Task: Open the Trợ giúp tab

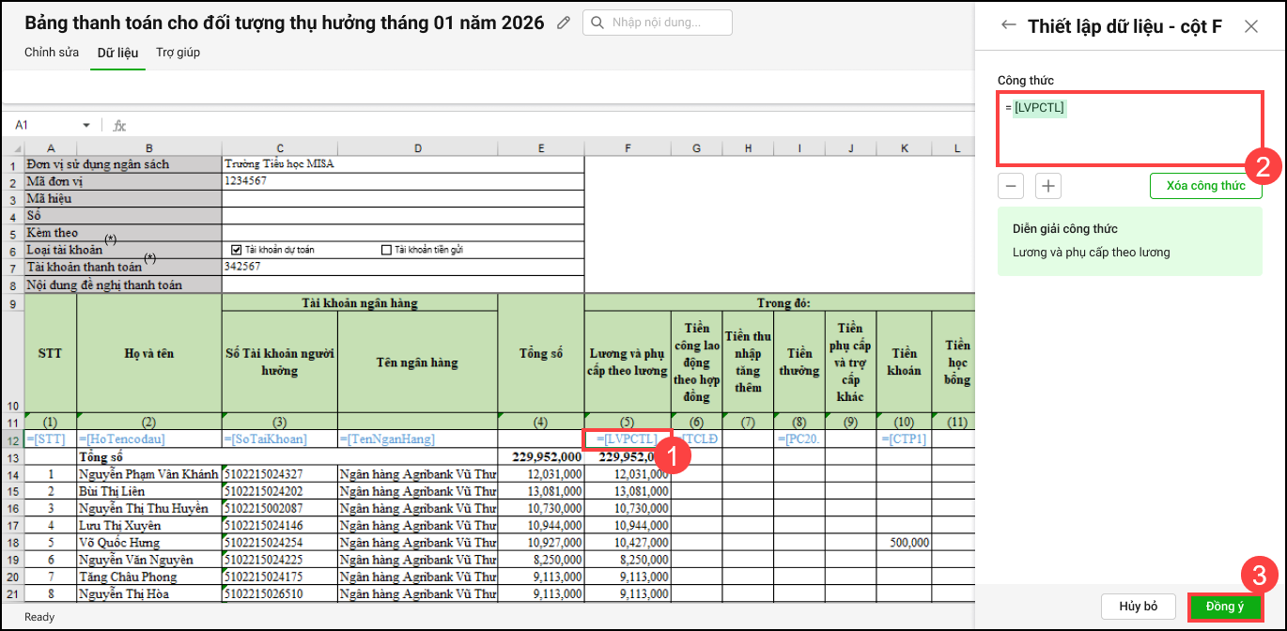Action: pos(178,53)
